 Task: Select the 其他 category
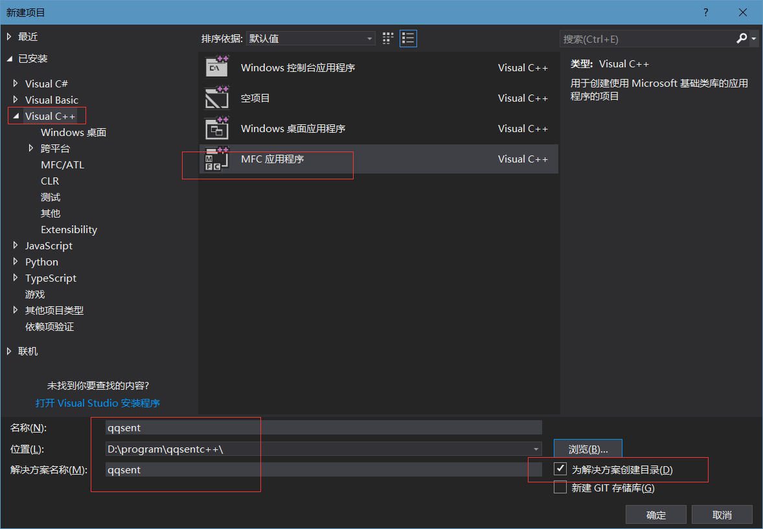tap(51, 213)
